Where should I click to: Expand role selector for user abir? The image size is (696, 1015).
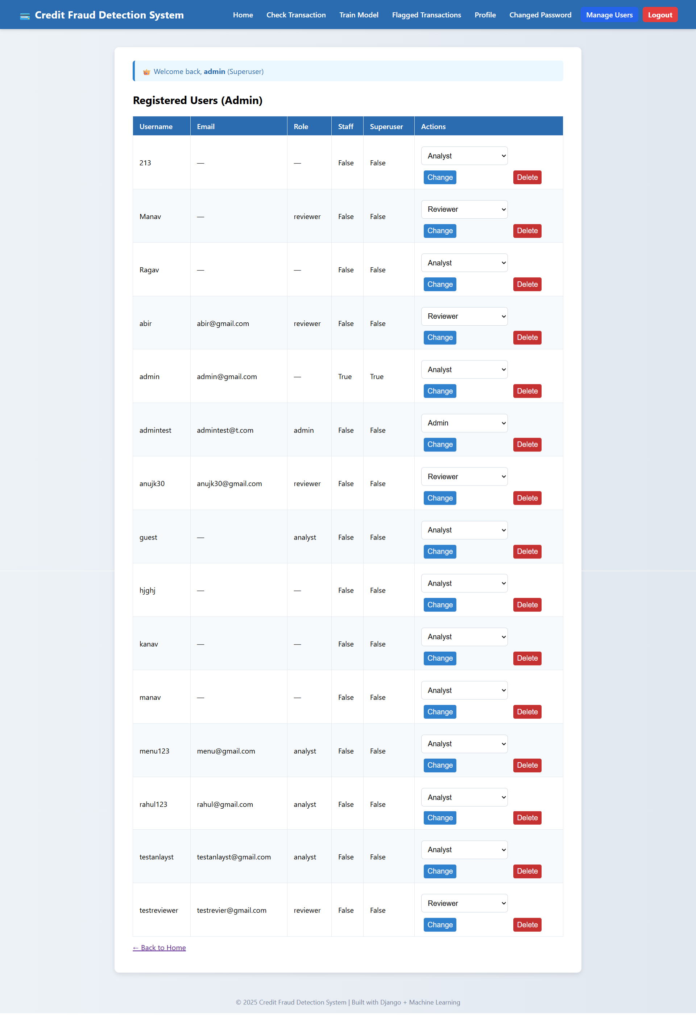464,316
